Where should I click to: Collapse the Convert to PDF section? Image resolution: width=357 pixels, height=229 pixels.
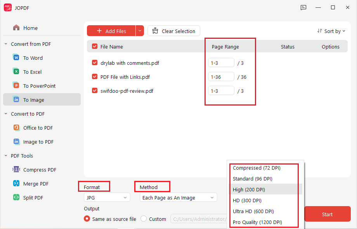[x=6, y=114]
